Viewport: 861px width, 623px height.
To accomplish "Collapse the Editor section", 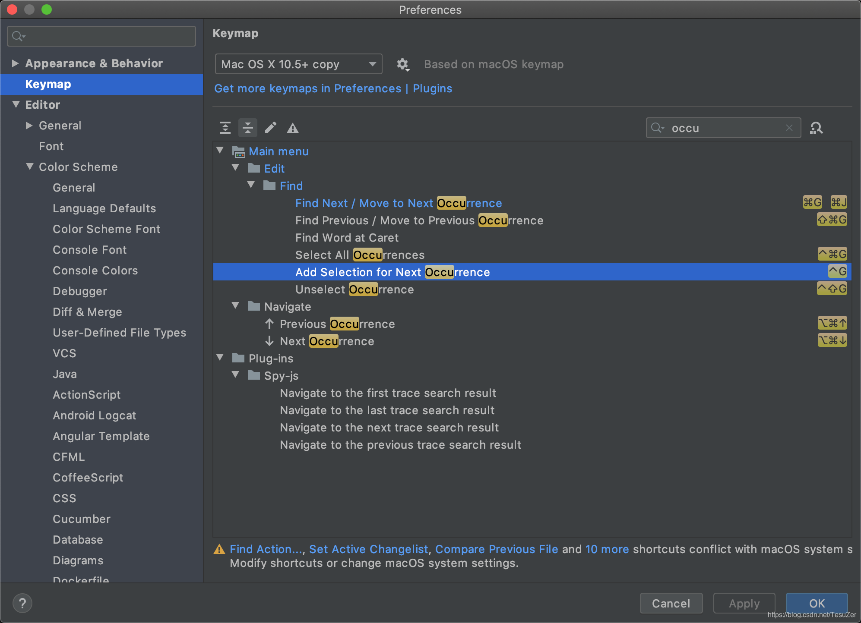I will 16,104.
